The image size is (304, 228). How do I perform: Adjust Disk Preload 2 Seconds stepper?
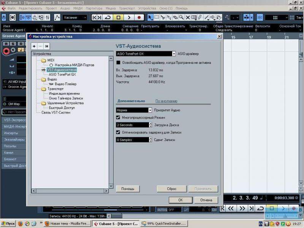tap(150, 125)
